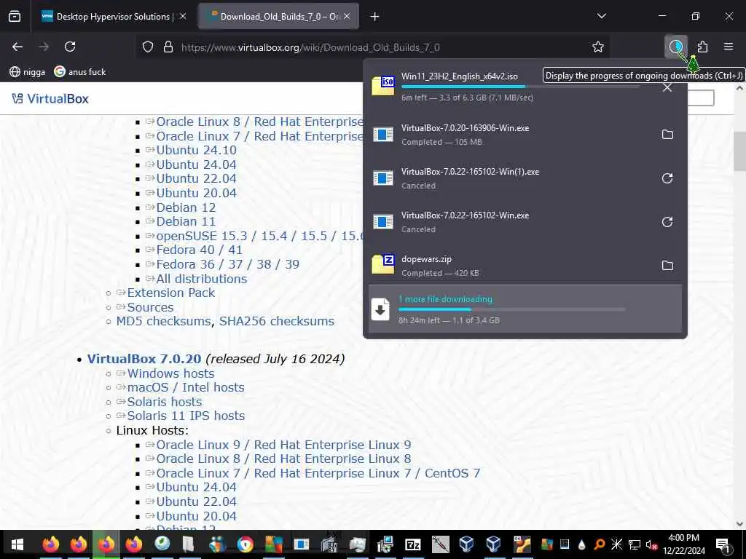Viewport: 746px width, 559px height.
Task: Open the upper Ubuntu 24.04 link
Action: point(196,164)
